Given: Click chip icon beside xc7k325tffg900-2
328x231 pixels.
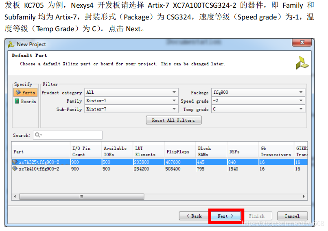Looking at the screenshot, I should point(15,162).
